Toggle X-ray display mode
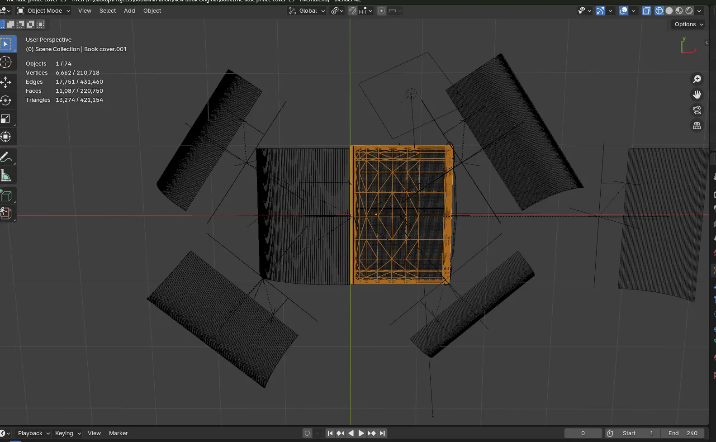The image size is (716, 442). tap(646, 11)
